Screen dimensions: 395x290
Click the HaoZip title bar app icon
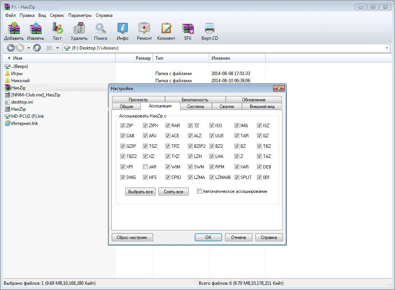6,7
